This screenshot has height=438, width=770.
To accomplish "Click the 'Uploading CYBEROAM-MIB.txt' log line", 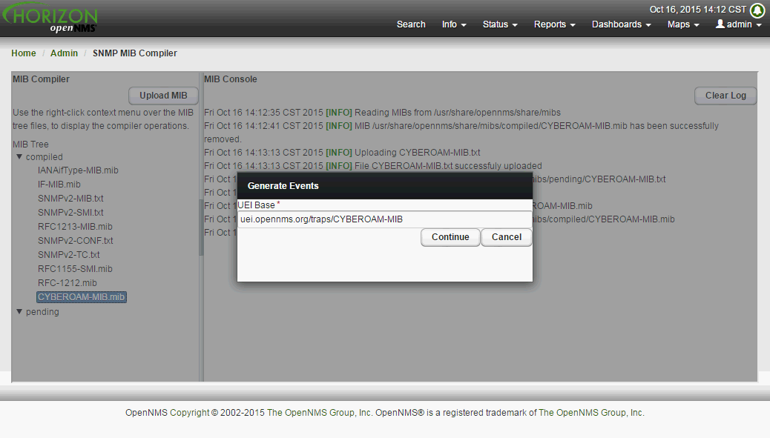I will (x=342, y=153).
